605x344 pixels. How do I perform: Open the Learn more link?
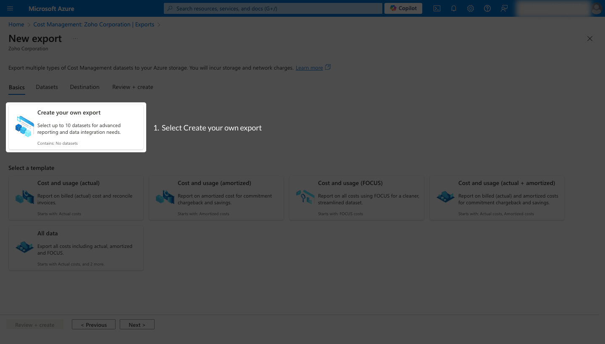pyautogui.click(x=309, y=68)
